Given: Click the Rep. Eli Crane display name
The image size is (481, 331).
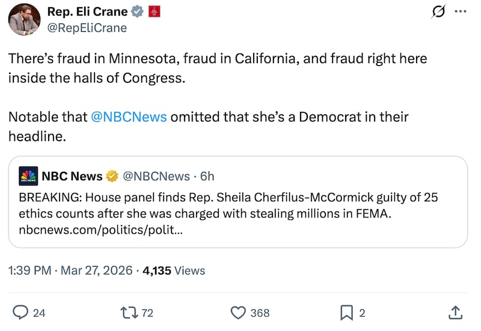Looking at the screenshot, I should [x=87, y=11].
